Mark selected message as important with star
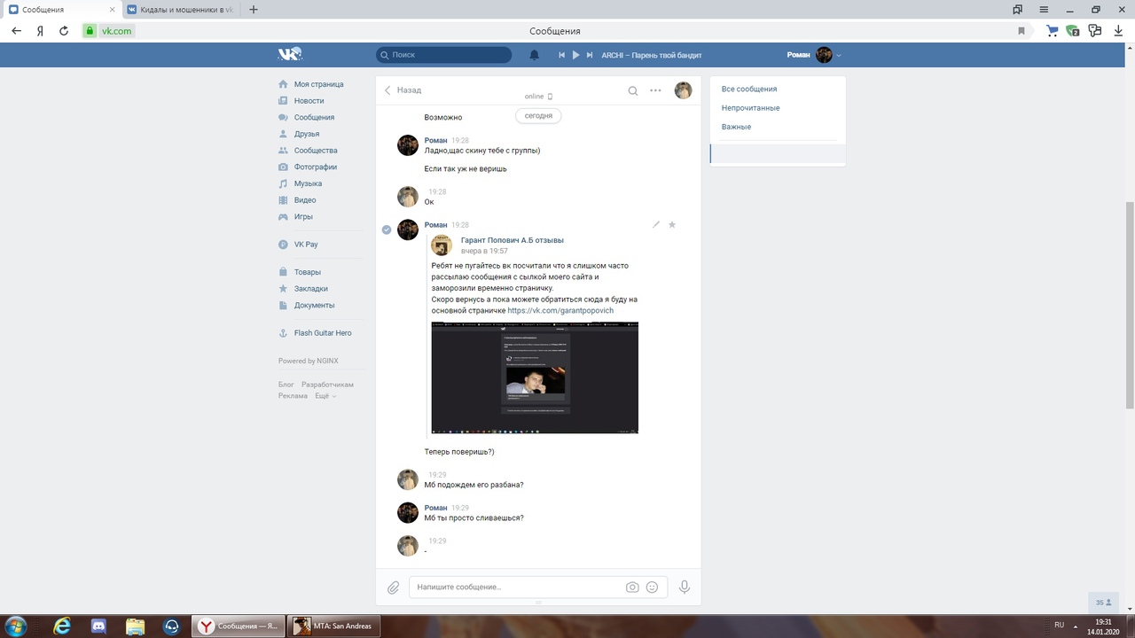 coord(672,225)
